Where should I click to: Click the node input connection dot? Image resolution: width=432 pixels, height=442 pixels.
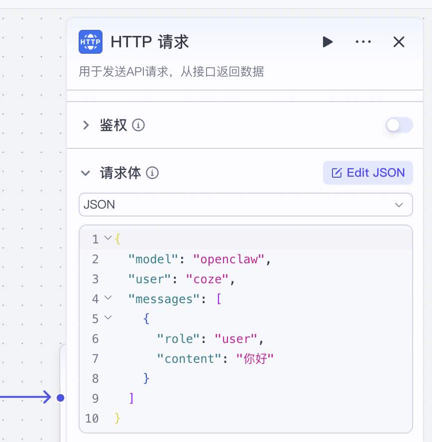[60, 398]
